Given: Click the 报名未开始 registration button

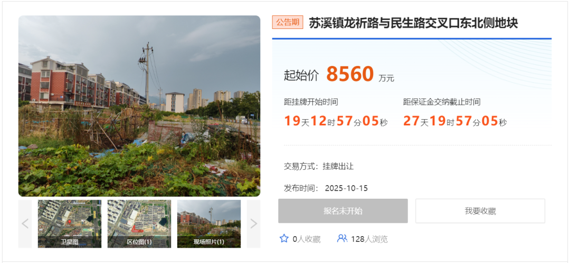Looking at the screenshot, I should [343, 211].
